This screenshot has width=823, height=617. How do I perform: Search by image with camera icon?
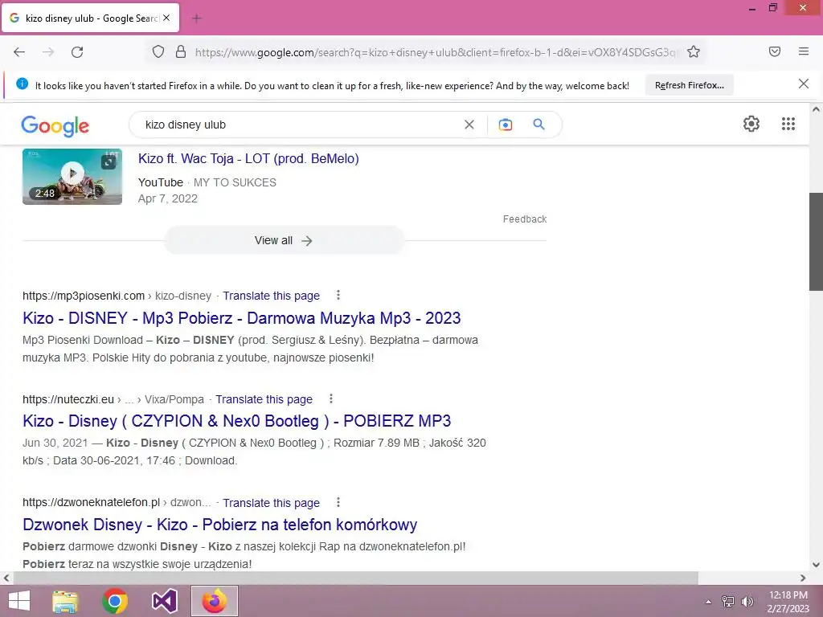[x=506, y=125]
